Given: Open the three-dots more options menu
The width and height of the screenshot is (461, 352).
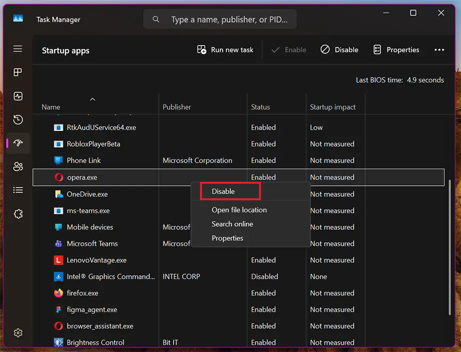Looking at the screenshot, I should point(439,50).
